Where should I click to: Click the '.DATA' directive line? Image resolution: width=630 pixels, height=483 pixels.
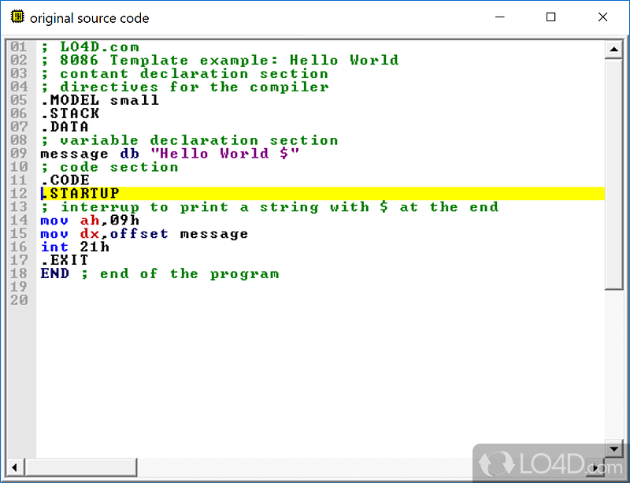[65, 127]
